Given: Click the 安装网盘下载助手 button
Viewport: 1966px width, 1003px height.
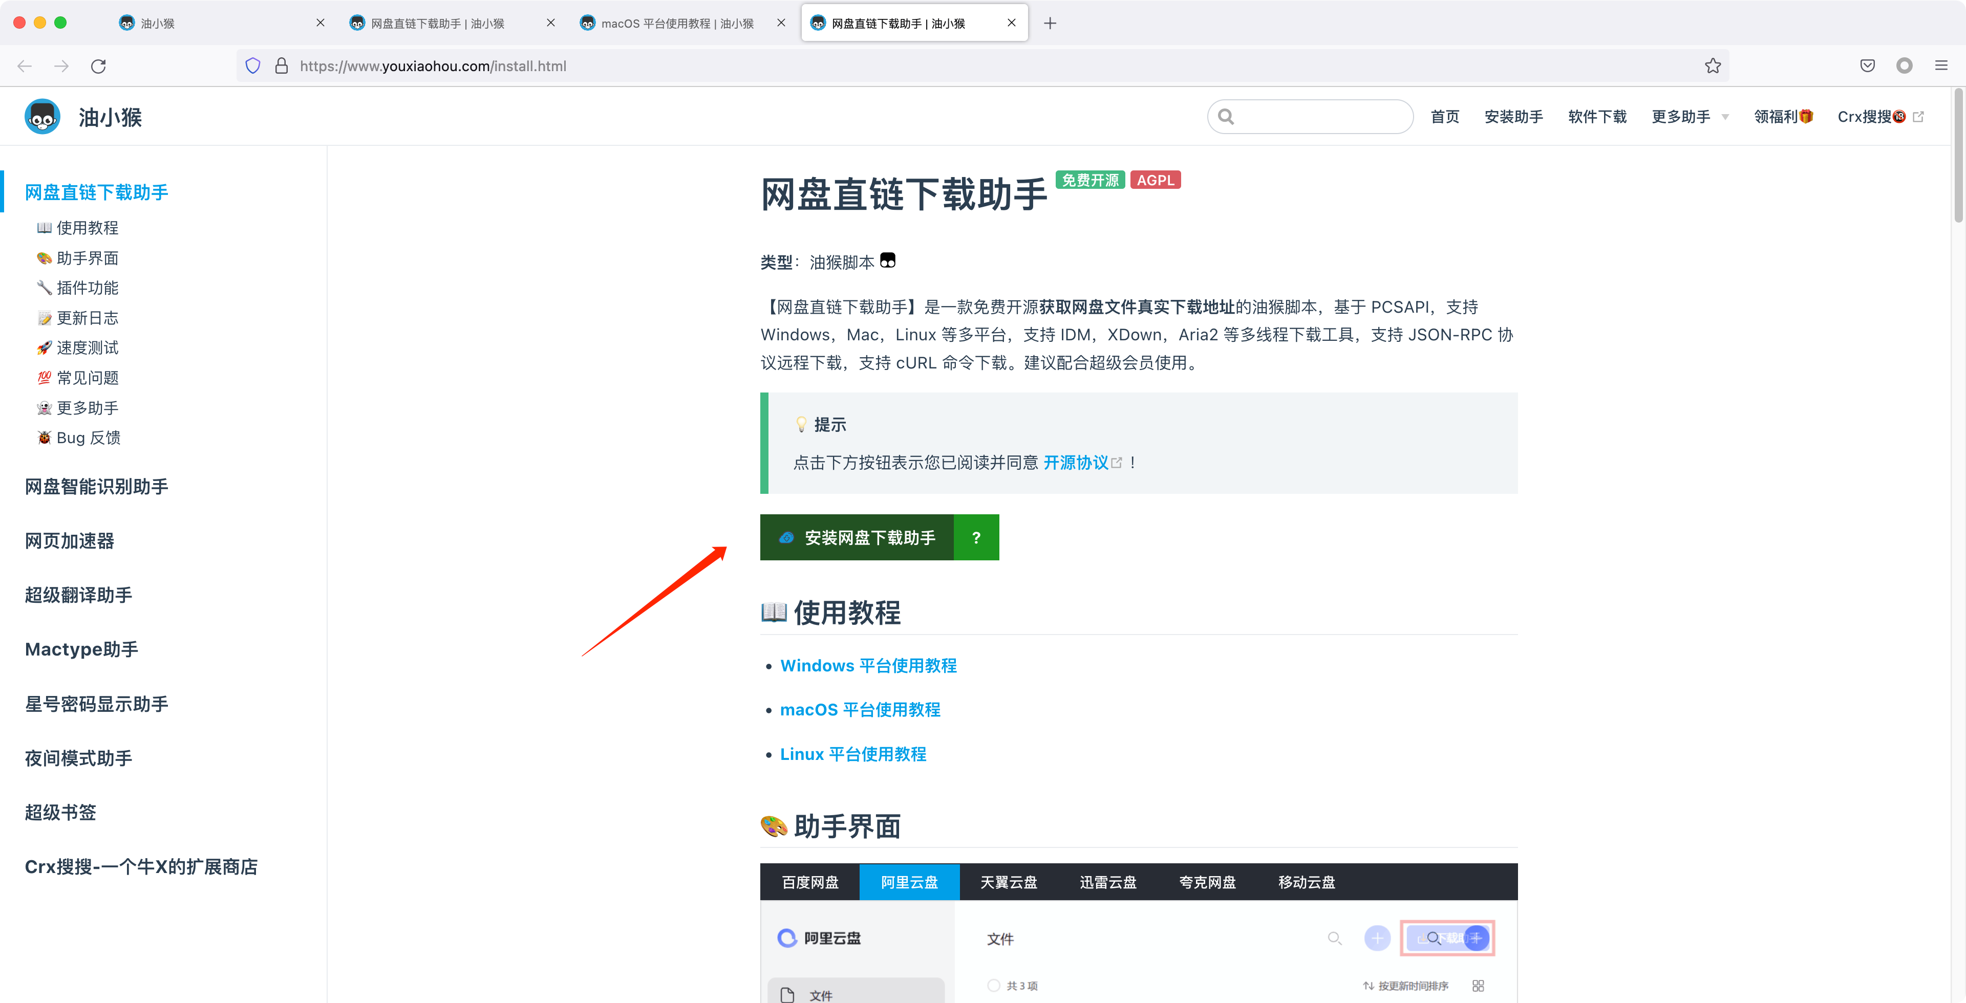Looking at the screenshot, I should [x=857, y=538].
